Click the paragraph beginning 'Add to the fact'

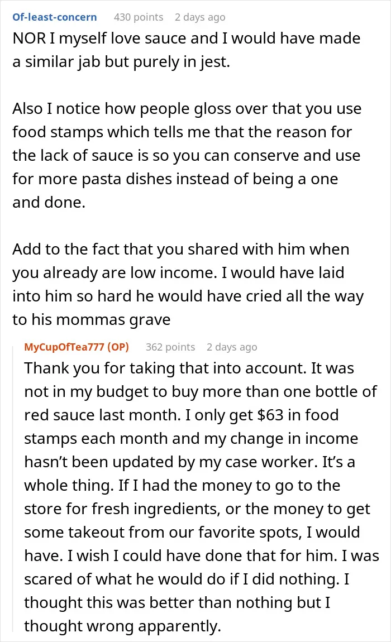pyautogui.click(x=188, y=285)
